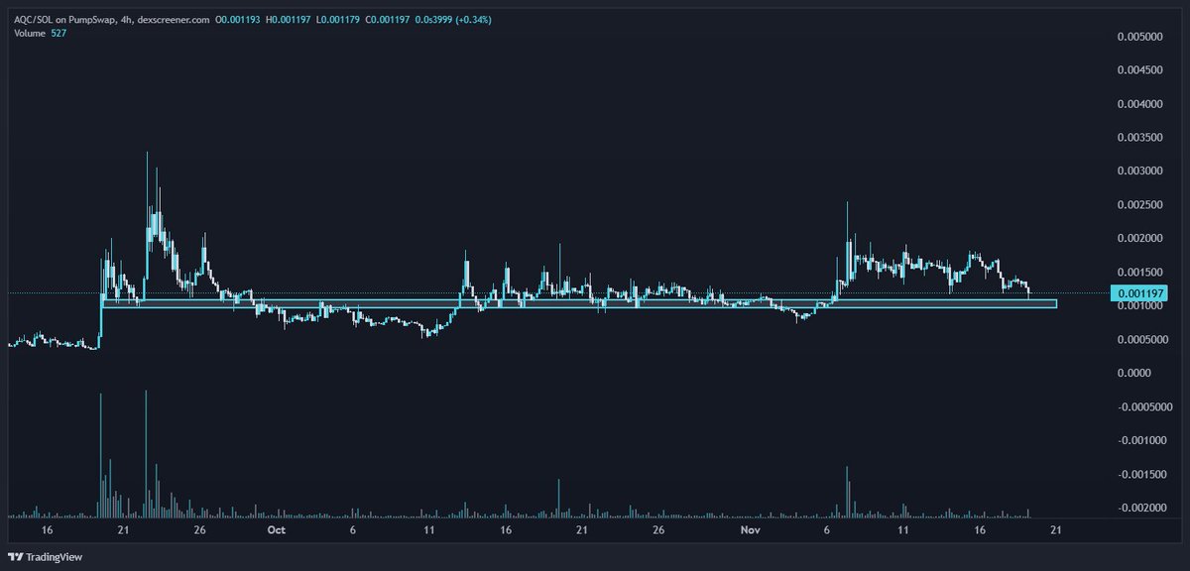The image size is (1190, 571).
Task: Click the Nov label on time axis
Action: pyautogui.click(x=750, y=530)
